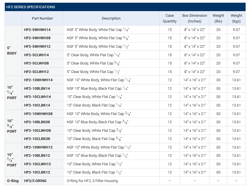Click the 5" BODY row group label
Viewport: 247px width, 188px height.
(12, 51)
